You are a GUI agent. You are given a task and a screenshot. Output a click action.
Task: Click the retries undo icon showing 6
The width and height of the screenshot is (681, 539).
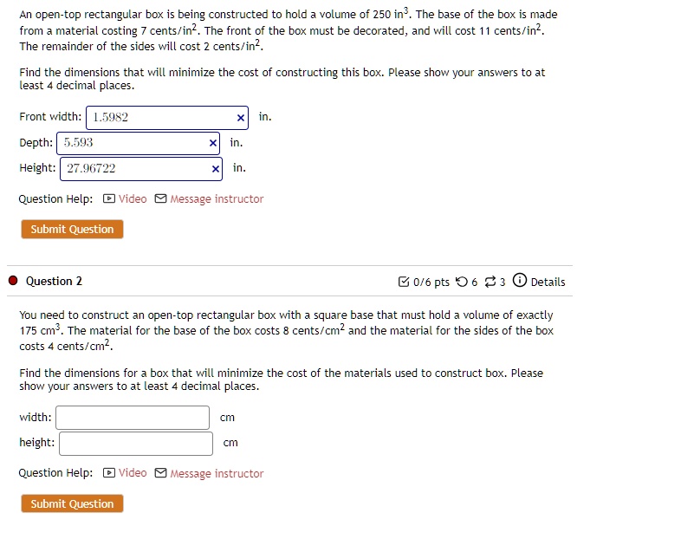[461, 282]
